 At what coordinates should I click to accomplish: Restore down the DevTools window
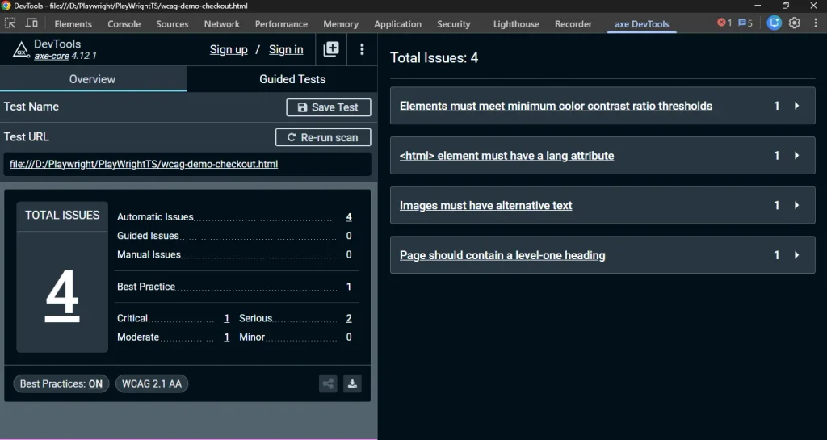[785, 6]
